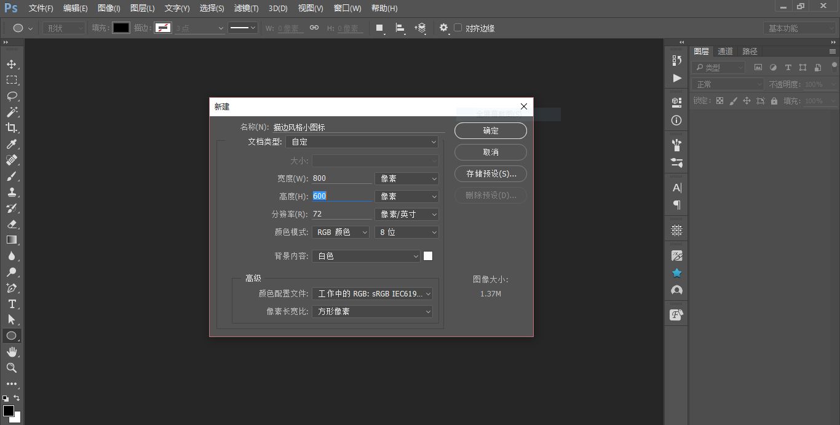This screenshot has width=840, height=425.
Task: Open the Paragraph panel icon
Action: point(677,205)
